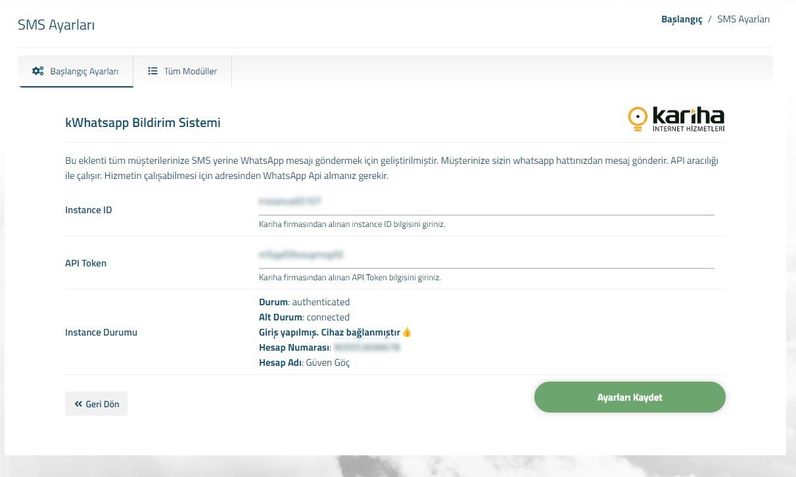796x477 pixels.
Task: Click the 'Durum: authenticated' status line
Action: coord(304,302)
